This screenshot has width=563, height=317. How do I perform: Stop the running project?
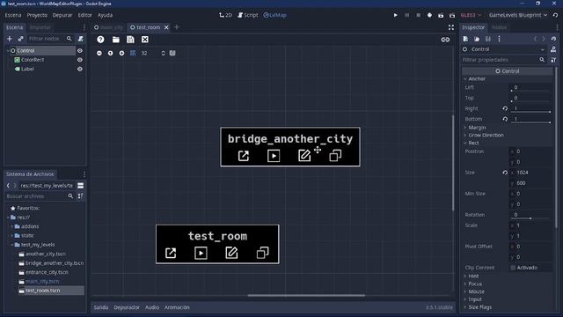point(419,15)
